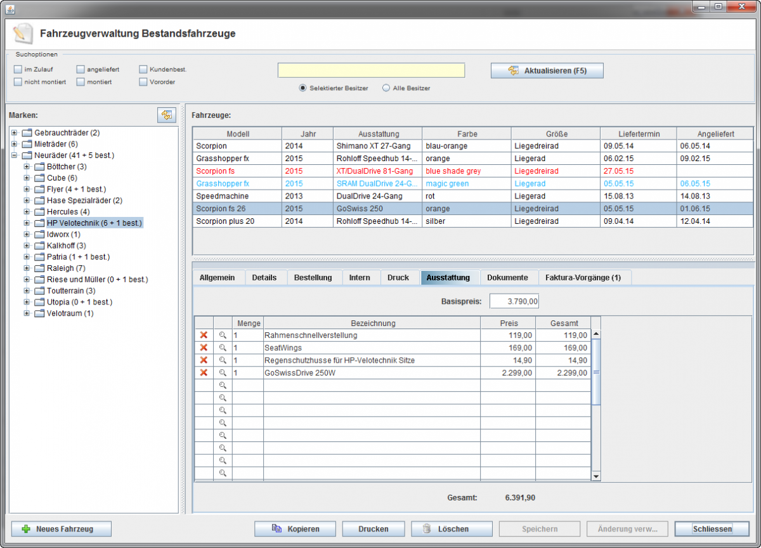Open the Faktura-Vorgänge (1) tab
The image size is (761, 548).
(583, 278)
